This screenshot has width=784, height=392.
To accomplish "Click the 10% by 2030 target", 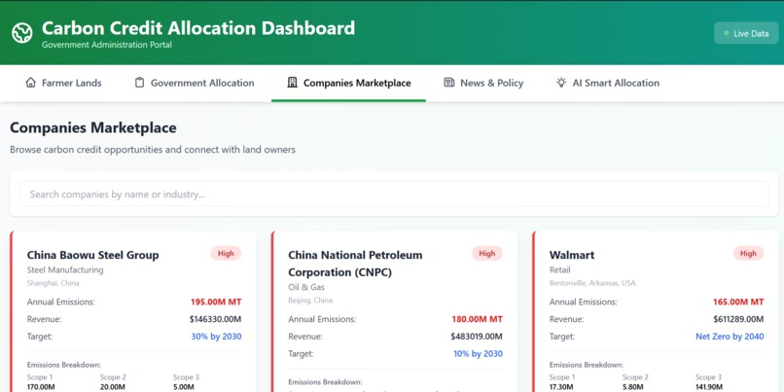I will 478,353.
